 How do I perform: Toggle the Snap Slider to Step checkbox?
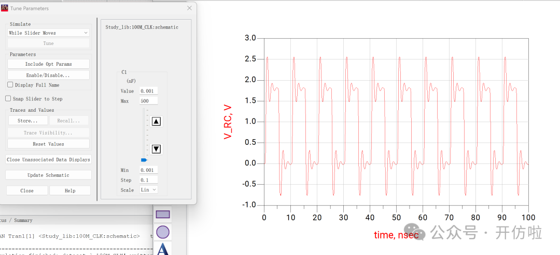coord(8,99)
